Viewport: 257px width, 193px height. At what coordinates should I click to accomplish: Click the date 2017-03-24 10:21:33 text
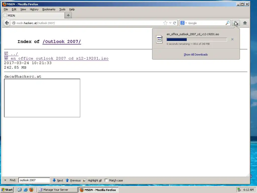28,63
